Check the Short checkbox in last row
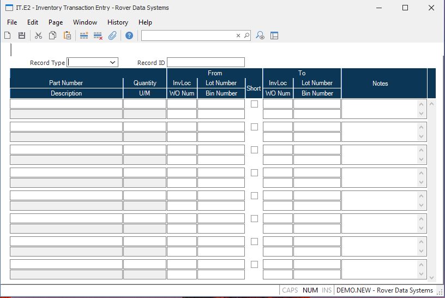Image resolution: width=445 pixels, height=298 pixels. [254, 264]
